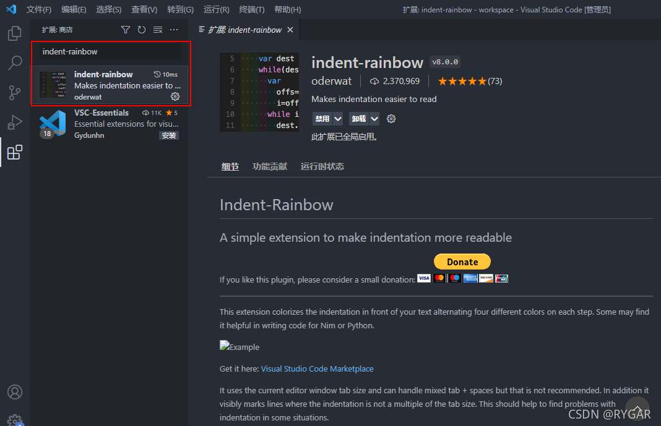This screenshot has height=426, width=661.
Task: Open the Run and Debug view
Action: 15,122
